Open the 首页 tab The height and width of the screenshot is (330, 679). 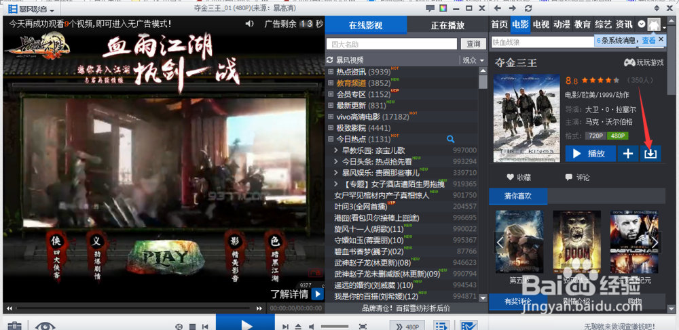[x=499, y=24]
